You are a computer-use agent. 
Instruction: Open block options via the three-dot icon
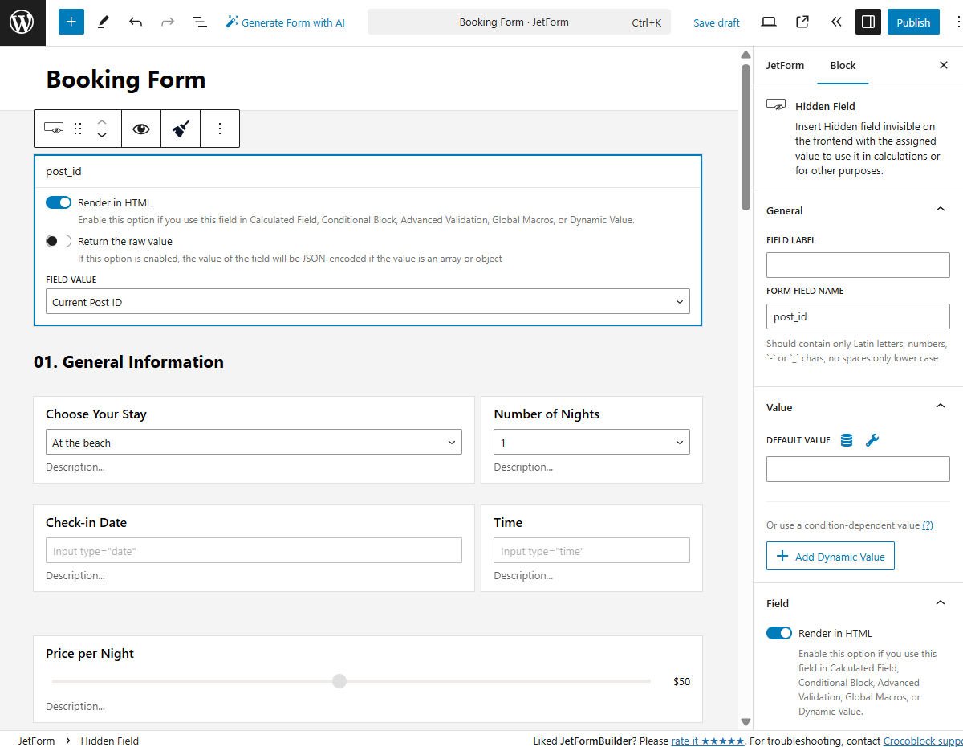tap(220, 129)
